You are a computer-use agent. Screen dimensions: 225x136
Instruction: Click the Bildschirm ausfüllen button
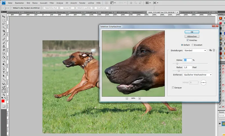pyautogui.click(x=84, y=8)
